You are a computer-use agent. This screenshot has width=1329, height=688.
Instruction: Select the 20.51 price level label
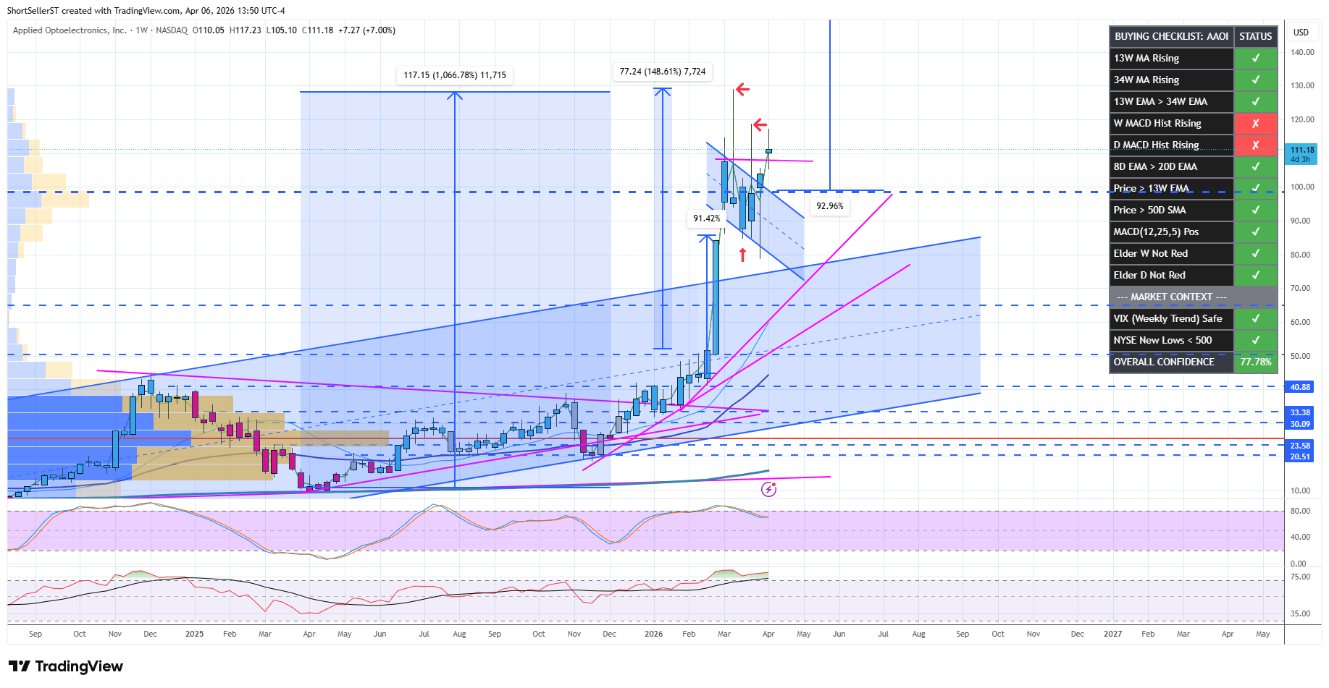tap(1300, 456)
